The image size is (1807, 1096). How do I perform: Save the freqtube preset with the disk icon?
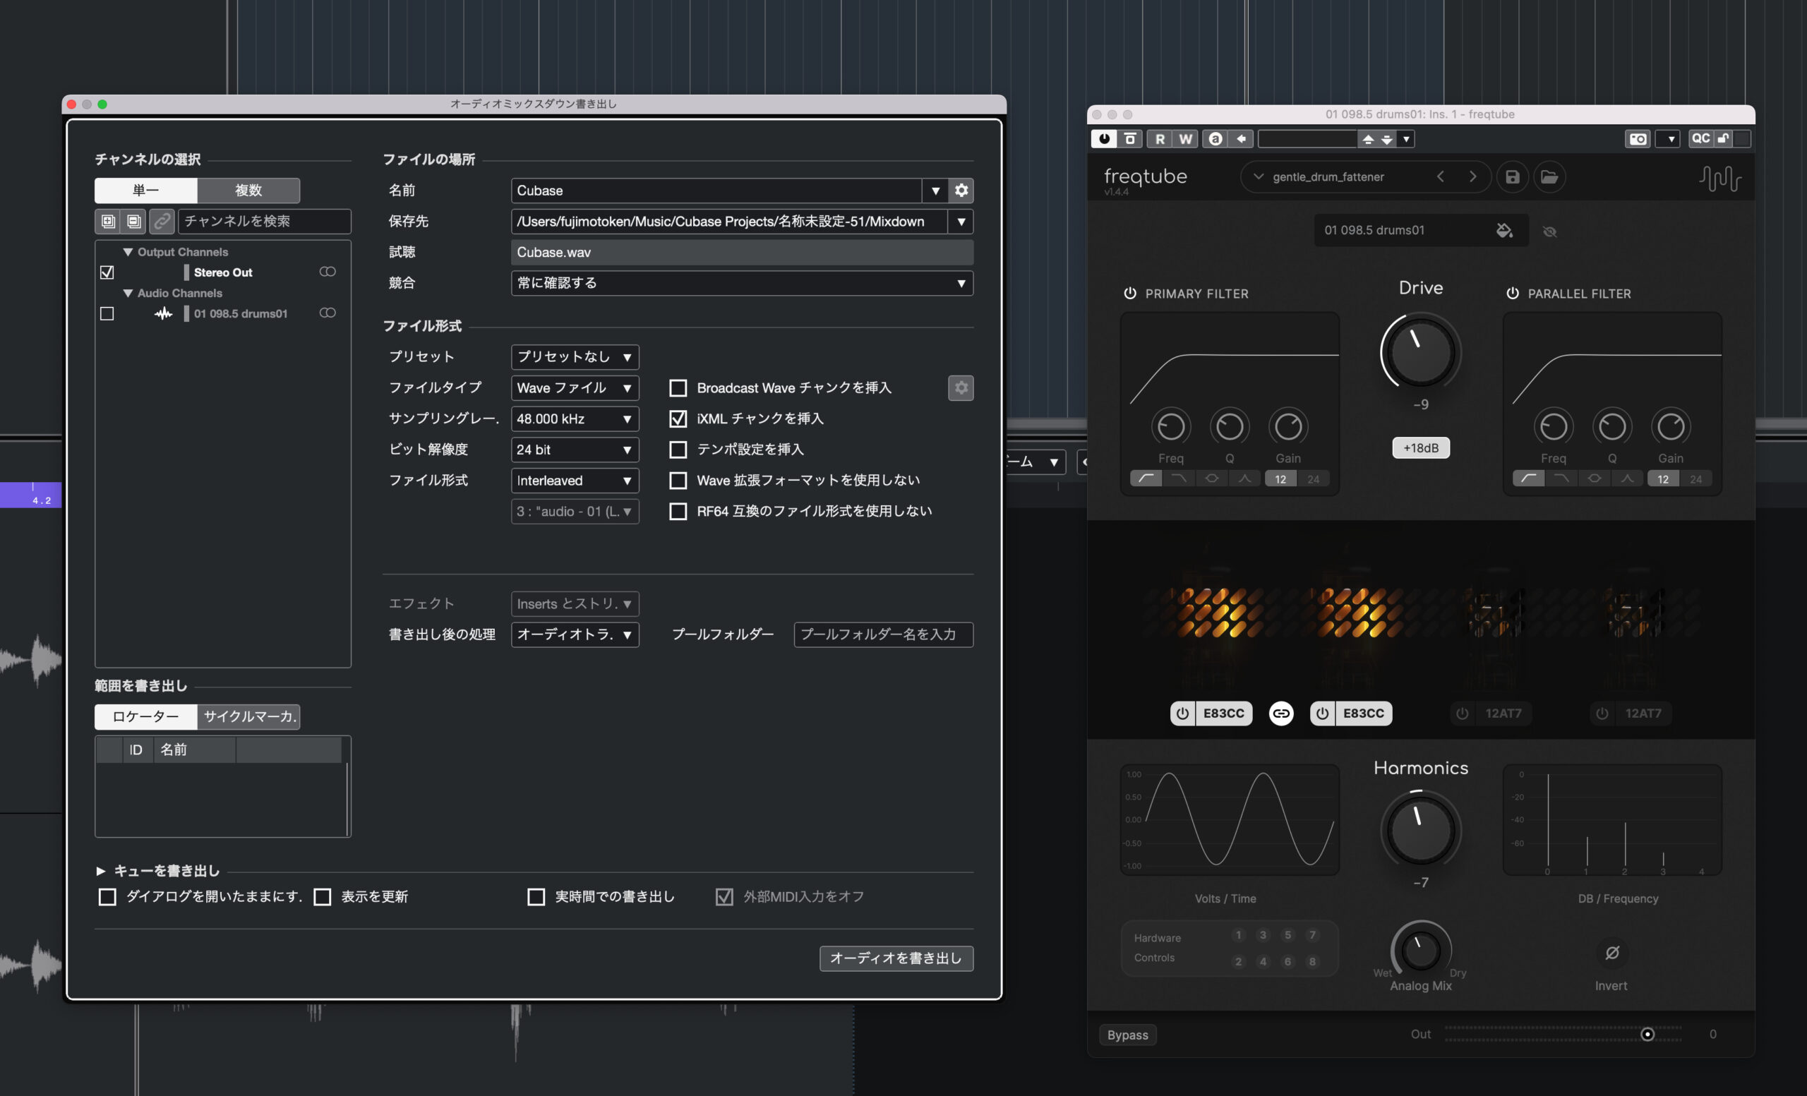[x=1512, y=176]
